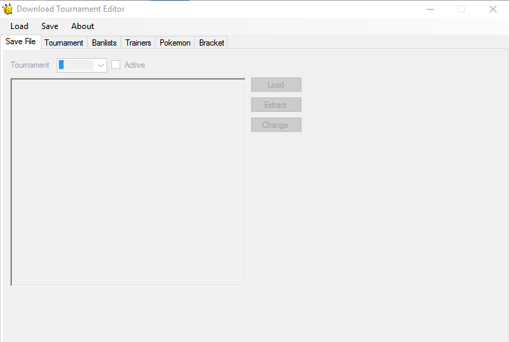
Task: Close the Download Tournament Editor window
Action: [492, 9]
